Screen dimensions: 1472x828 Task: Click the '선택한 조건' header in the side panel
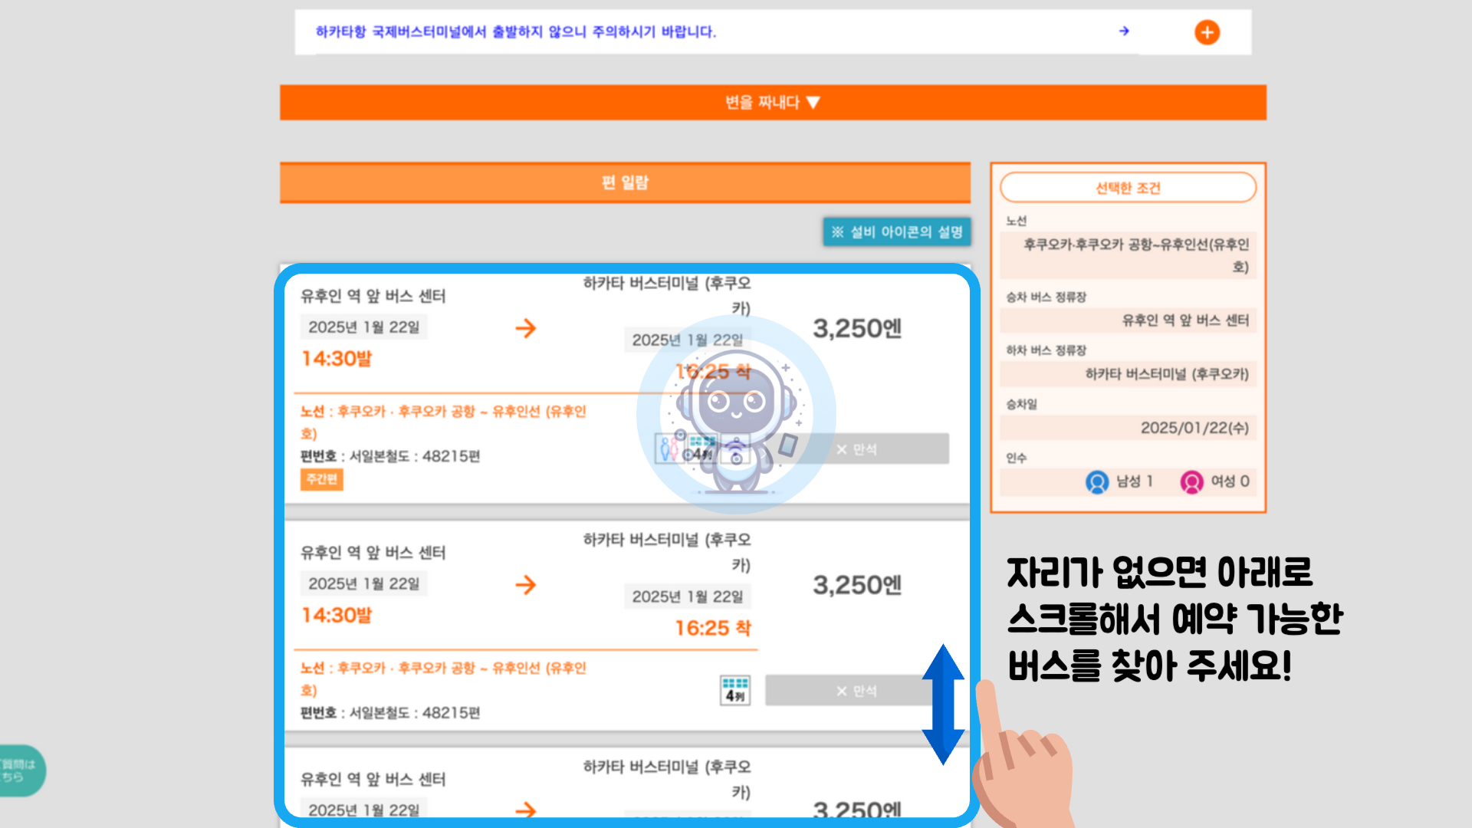pos(1128,188)
